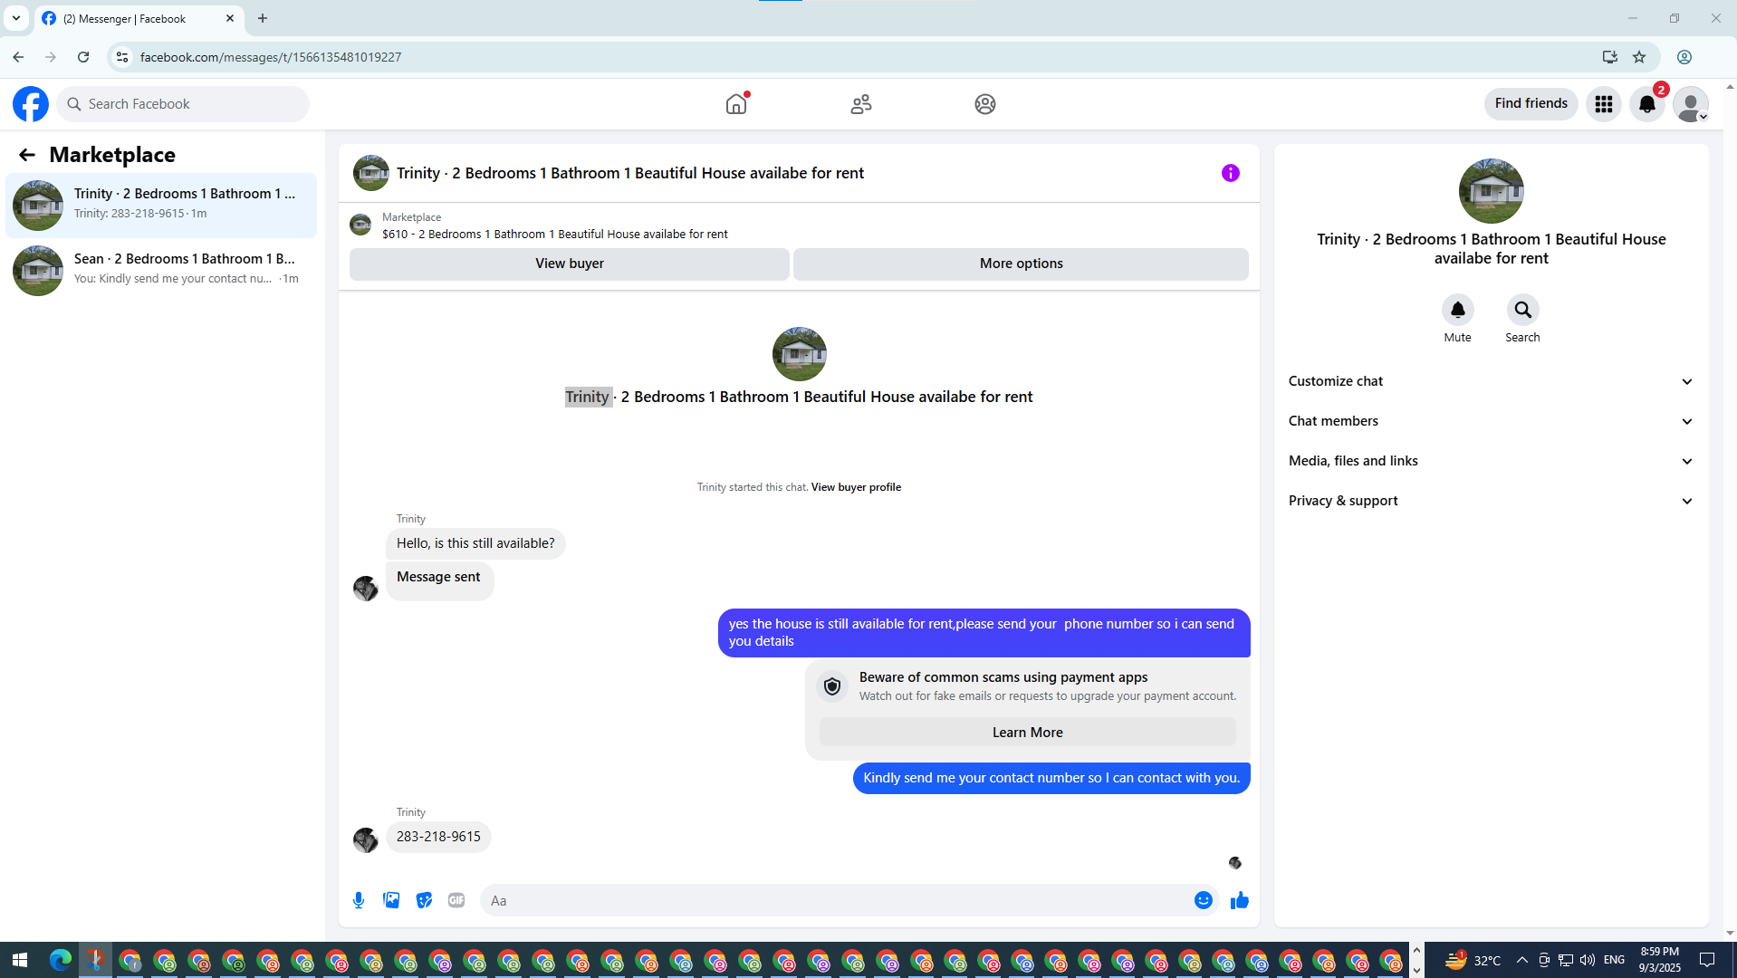Open the account profile avatar menu
The height and width of the screenshot is (978, 1737).
pos(1691,104)
